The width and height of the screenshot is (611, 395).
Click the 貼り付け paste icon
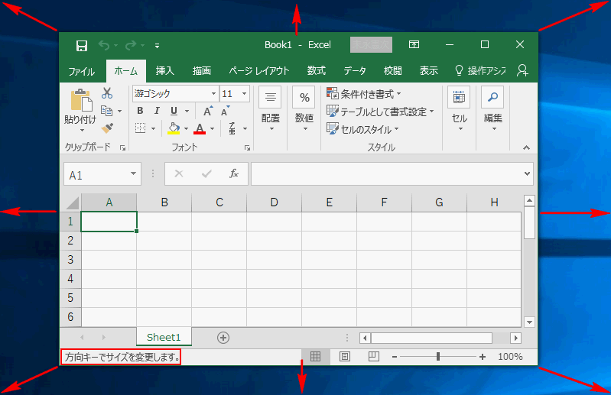pos(81,100)
